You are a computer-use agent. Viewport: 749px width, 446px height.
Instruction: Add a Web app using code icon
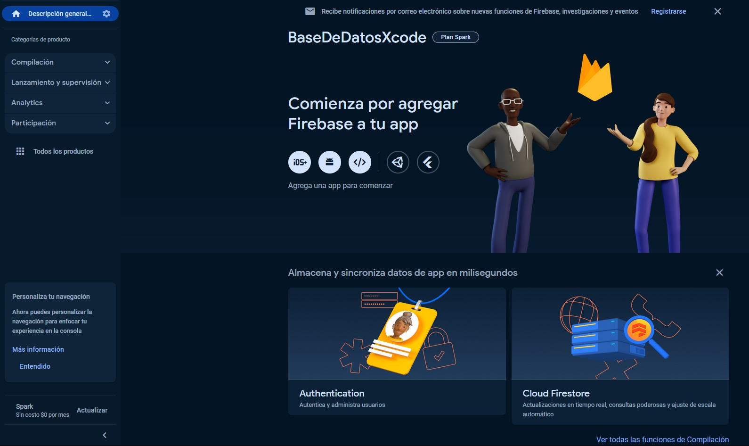[360, 162]
